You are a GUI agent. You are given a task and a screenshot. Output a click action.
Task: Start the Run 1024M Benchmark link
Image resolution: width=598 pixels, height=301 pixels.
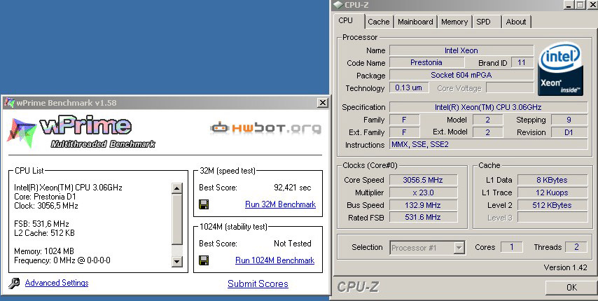(275, 260)
